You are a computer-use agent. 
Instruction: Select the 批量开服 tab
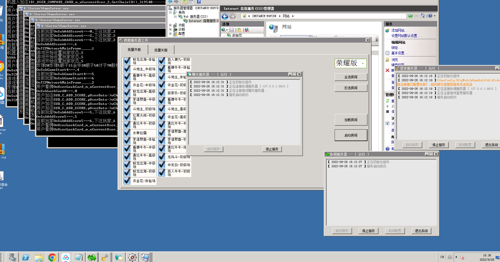coord(134,50)
